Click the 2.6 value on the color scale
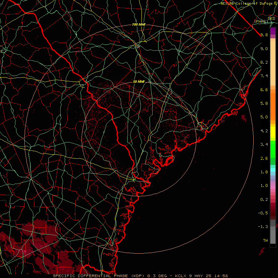This screenshot has height=278, width=278. point(264,158)
